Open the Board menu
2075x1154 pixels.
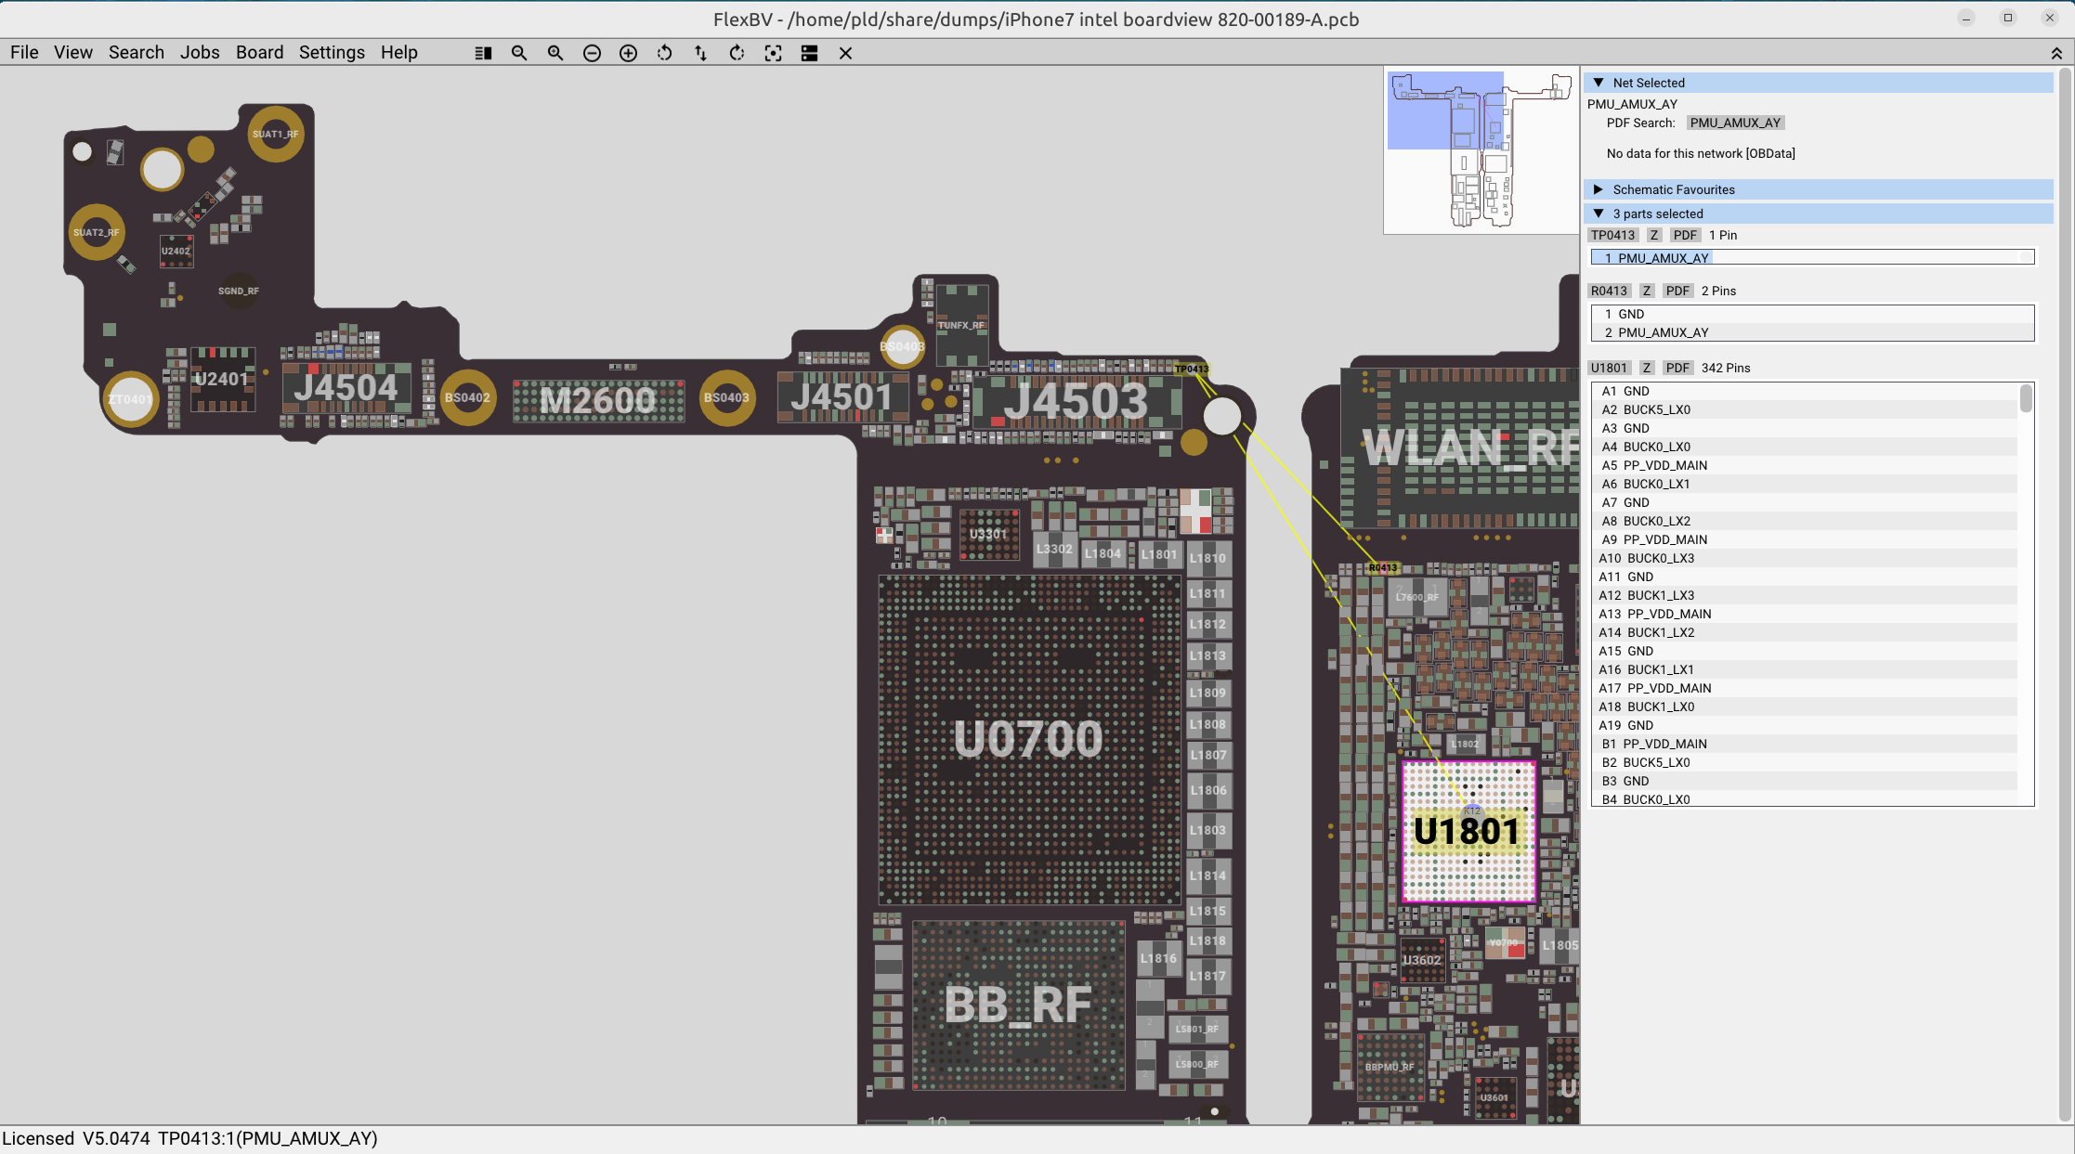point(259,53)
